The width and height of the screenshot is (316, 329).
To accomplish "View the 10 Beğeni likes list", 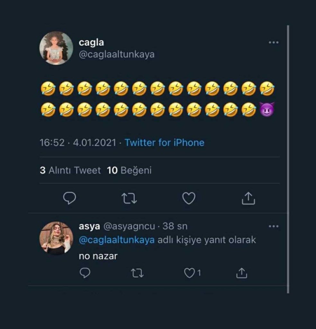I will click(x=129, y=170).
